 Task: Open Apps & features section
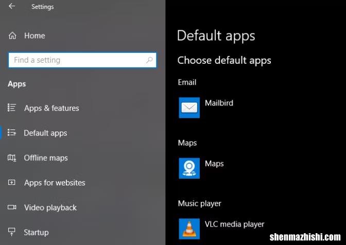click(51, 108)
